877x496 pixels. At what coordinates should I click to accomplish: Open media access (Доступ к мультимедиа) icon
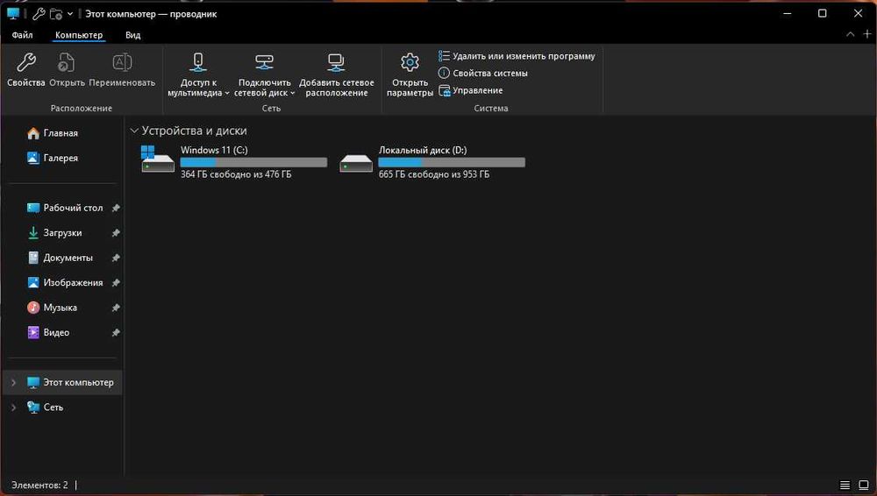(198, 62)
